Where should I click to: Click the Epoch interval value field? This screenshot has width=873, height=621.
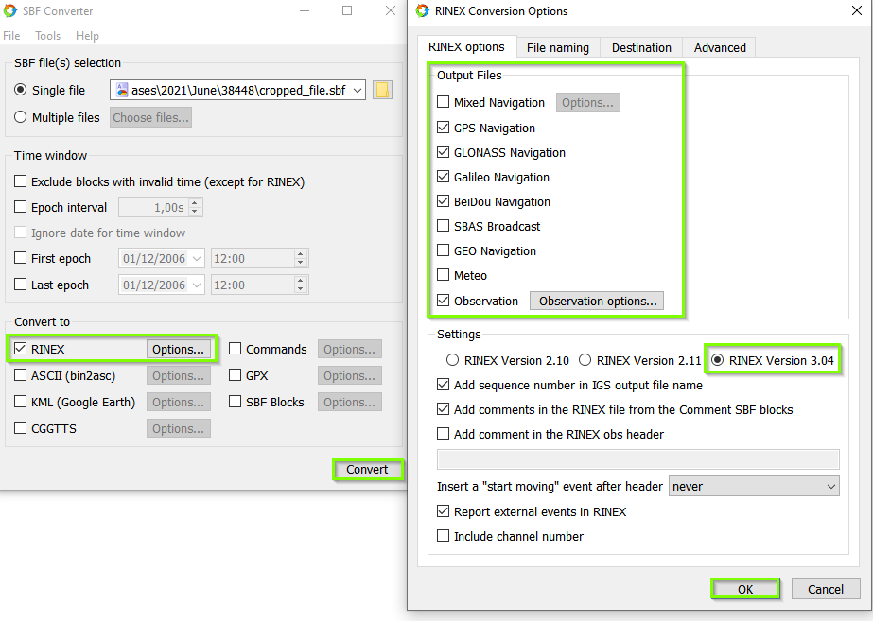(x=154, y=208)
